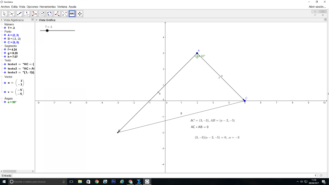Screen dimensions: 329x185
Task: Select the Ellipse conic tool
Action: (x=50, y=14)
